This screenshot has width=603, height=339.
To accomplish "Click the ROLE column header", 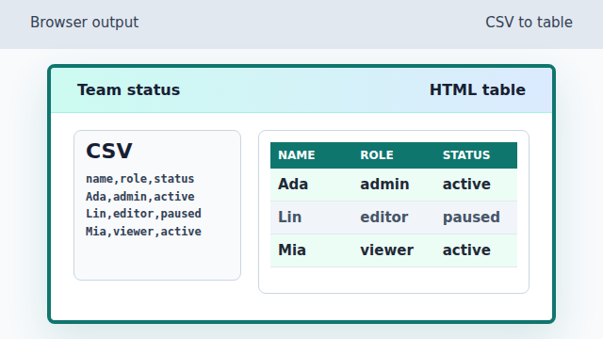I will click(394, 155).
